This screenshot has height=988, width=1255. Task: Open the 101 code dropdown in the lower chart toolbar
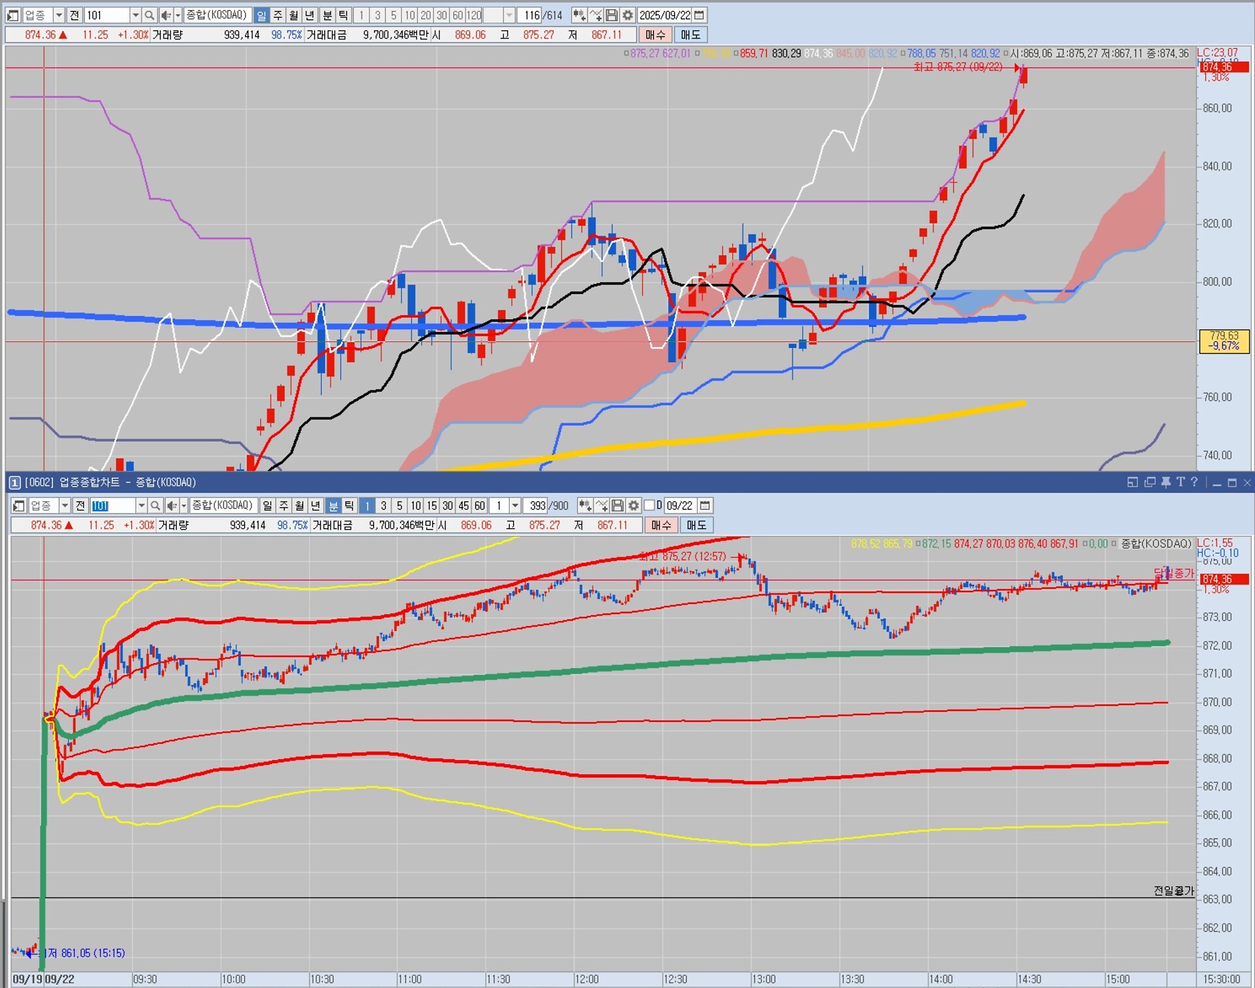pyautogui.click(x=141, y=505)
